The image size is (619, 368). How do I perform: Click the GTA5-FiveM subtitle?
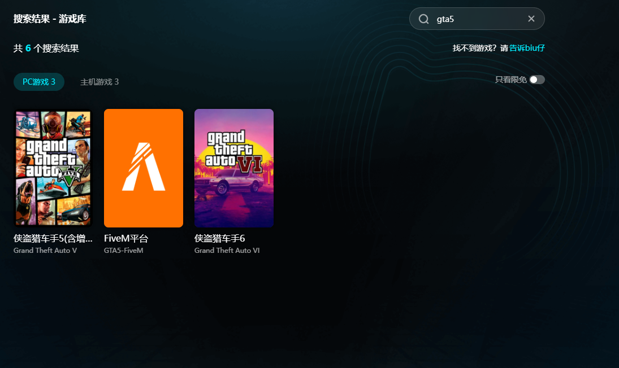pos(124,251)
